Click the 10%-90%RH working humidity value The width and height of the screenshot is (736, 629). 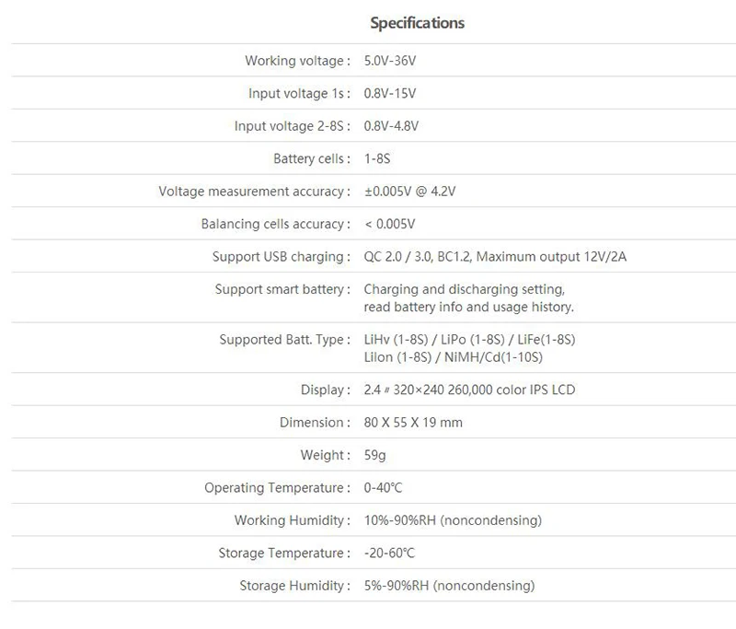[x=453, y=520]
